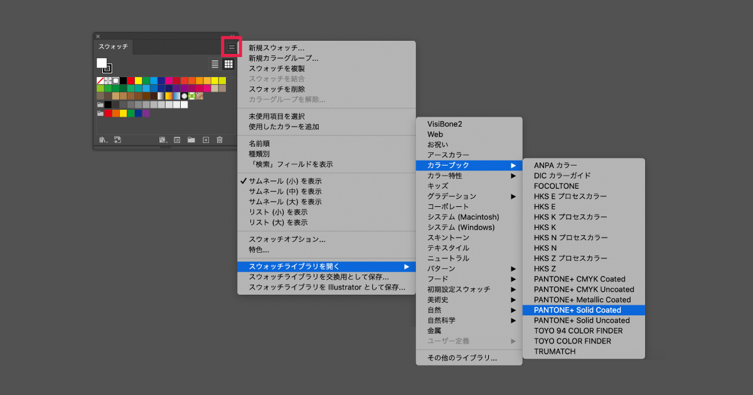The image size is (753, 395).
Task: Open PANTONE+ Solid Coated library
Action: click(x=584, y=310)
